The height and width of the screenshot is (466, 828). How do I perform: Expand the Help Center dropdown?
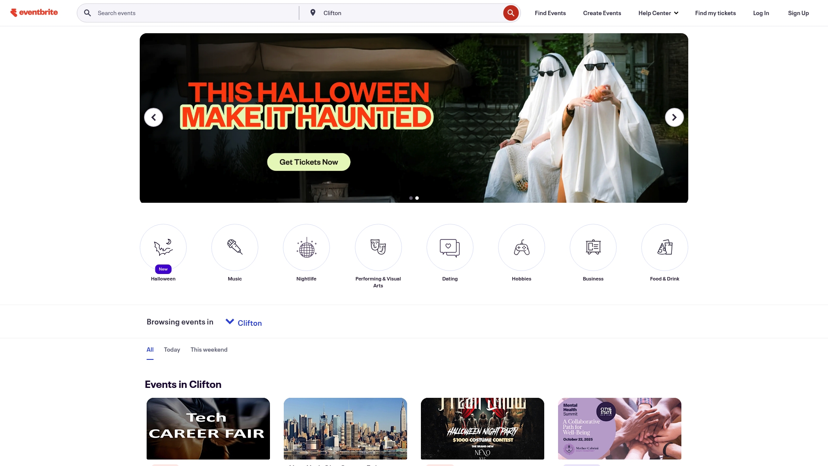point(658,13)
